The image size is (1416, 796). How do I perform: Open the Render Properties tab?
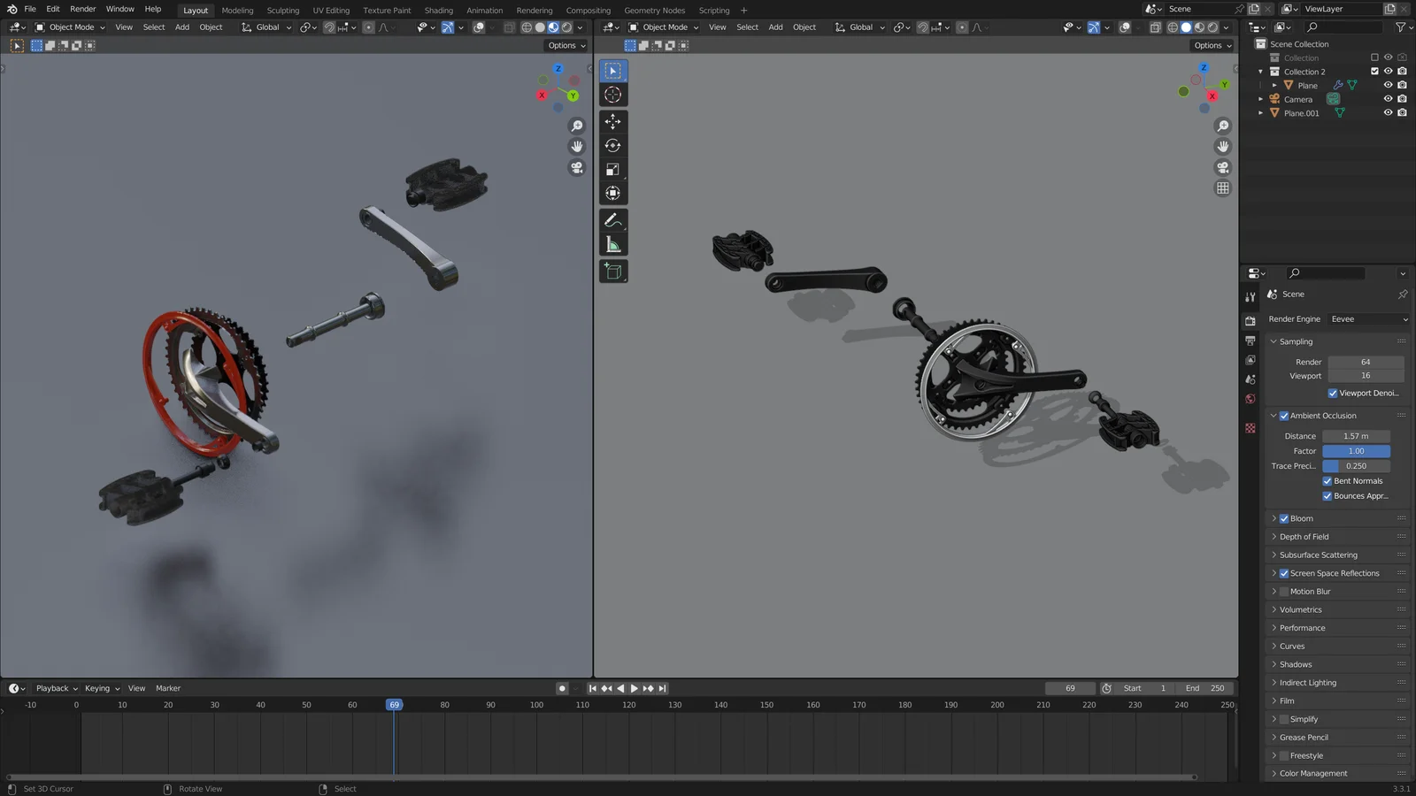(x=1251, y=319)
